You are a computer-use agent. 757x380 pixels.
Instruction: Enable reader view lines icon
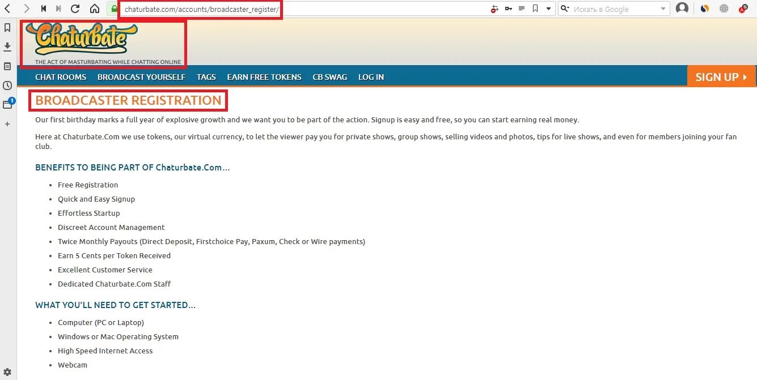pyautogui.click(x=522, y=8)
